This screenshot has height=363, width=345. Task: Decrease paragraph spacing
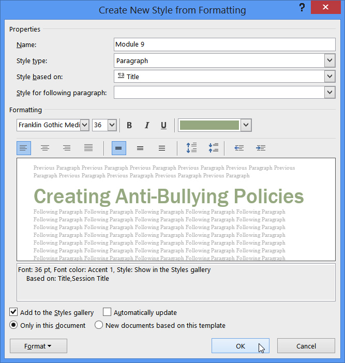click(x=213, y=148)
